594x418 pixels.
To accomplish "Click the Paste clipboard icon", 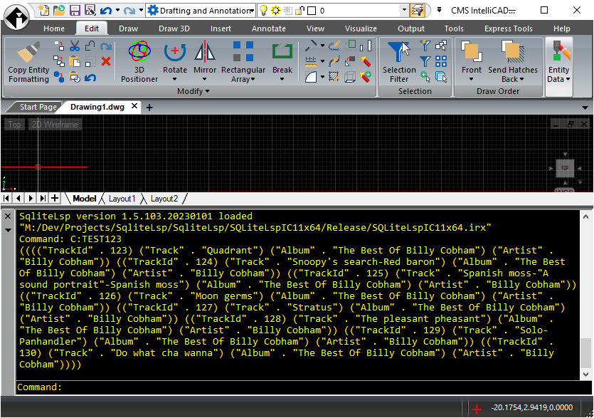I will pyautogui.click(x=75, y=61).
